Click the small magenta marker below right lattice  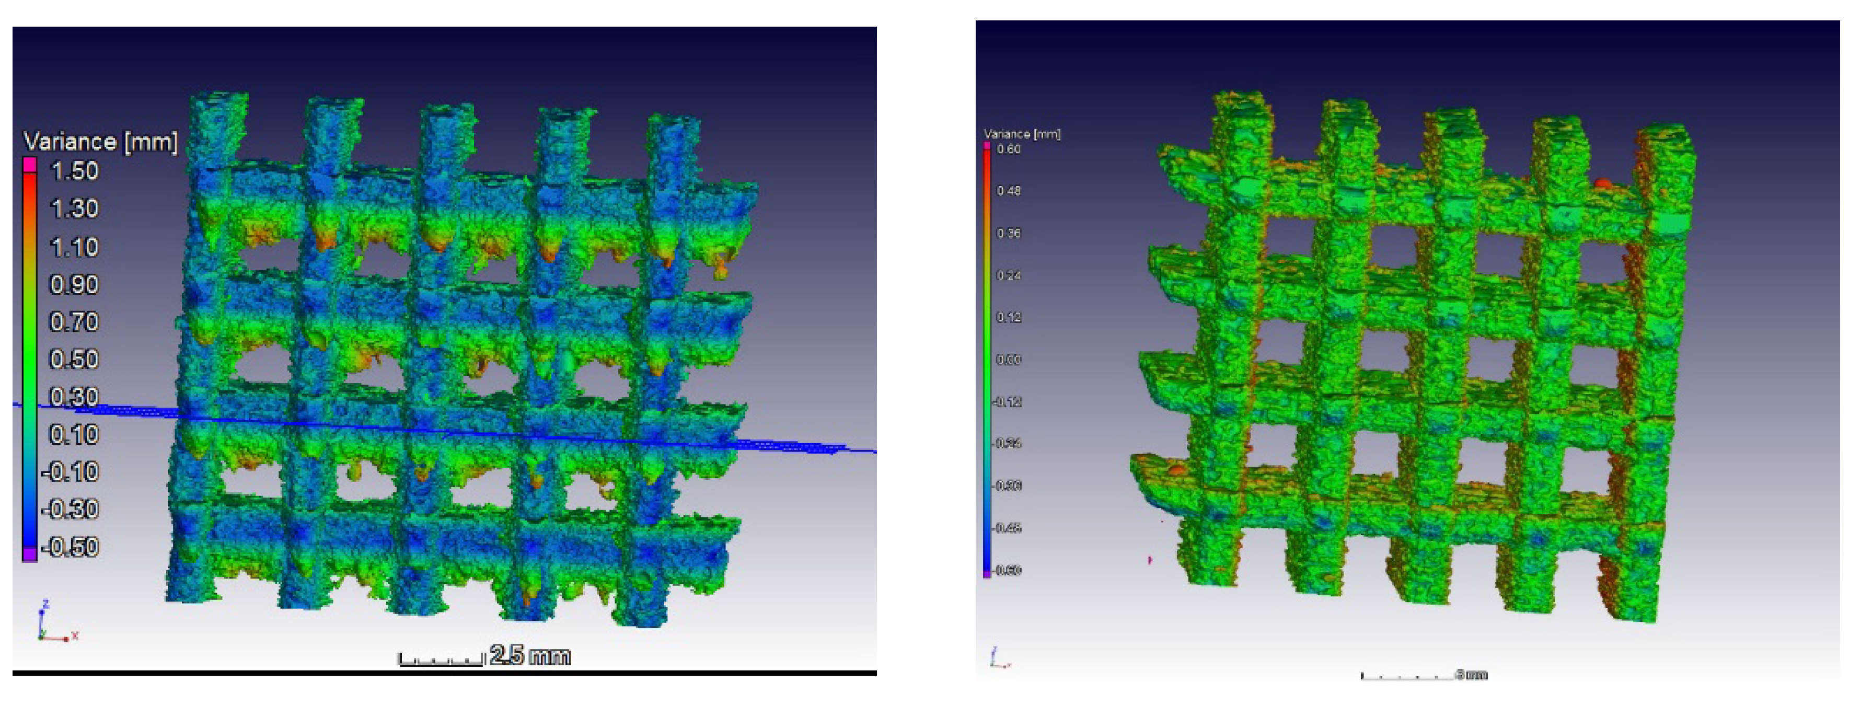[1149, 560]
